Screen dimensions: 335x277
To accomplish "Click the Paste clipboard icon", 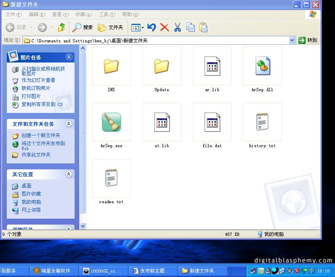I will click(203, 27).
